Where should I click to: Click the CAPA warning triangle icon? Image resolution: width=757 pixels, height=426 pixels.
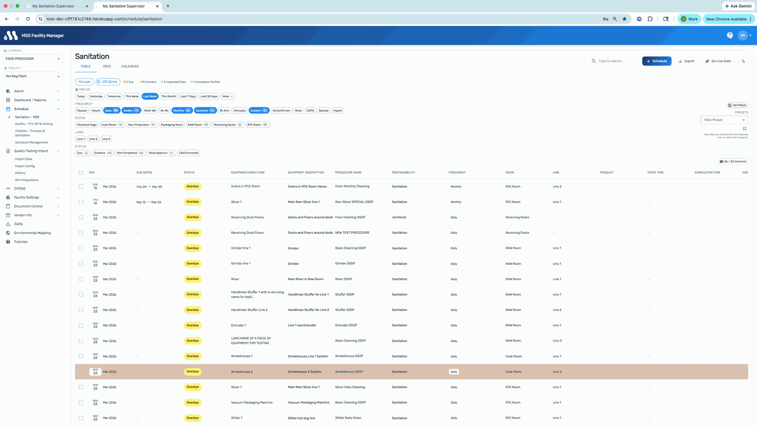[8, 224]
